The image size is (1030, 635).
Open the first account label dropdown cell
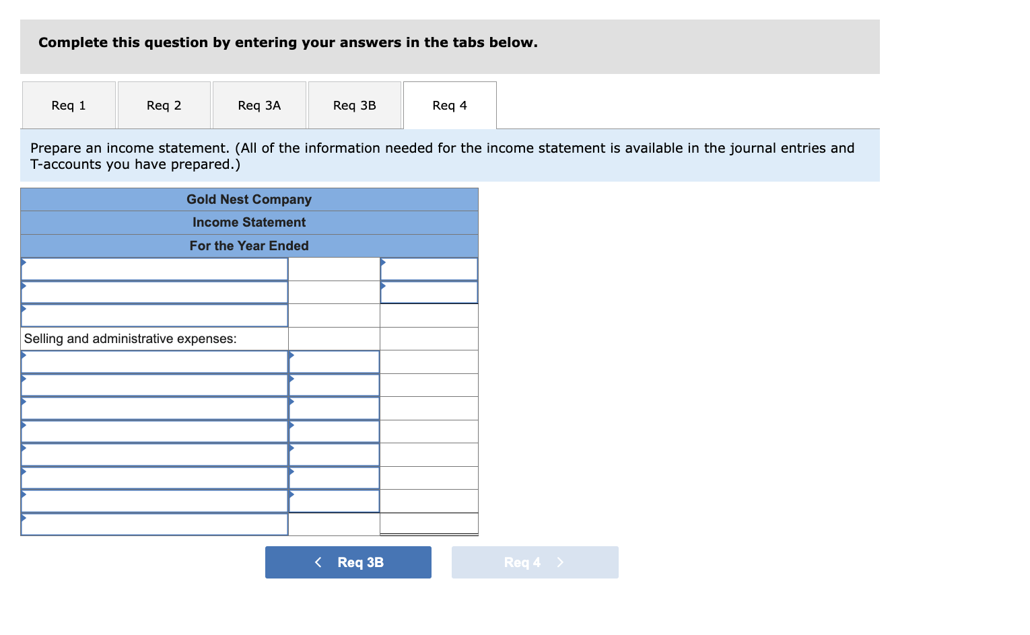(x=154, y=267)
